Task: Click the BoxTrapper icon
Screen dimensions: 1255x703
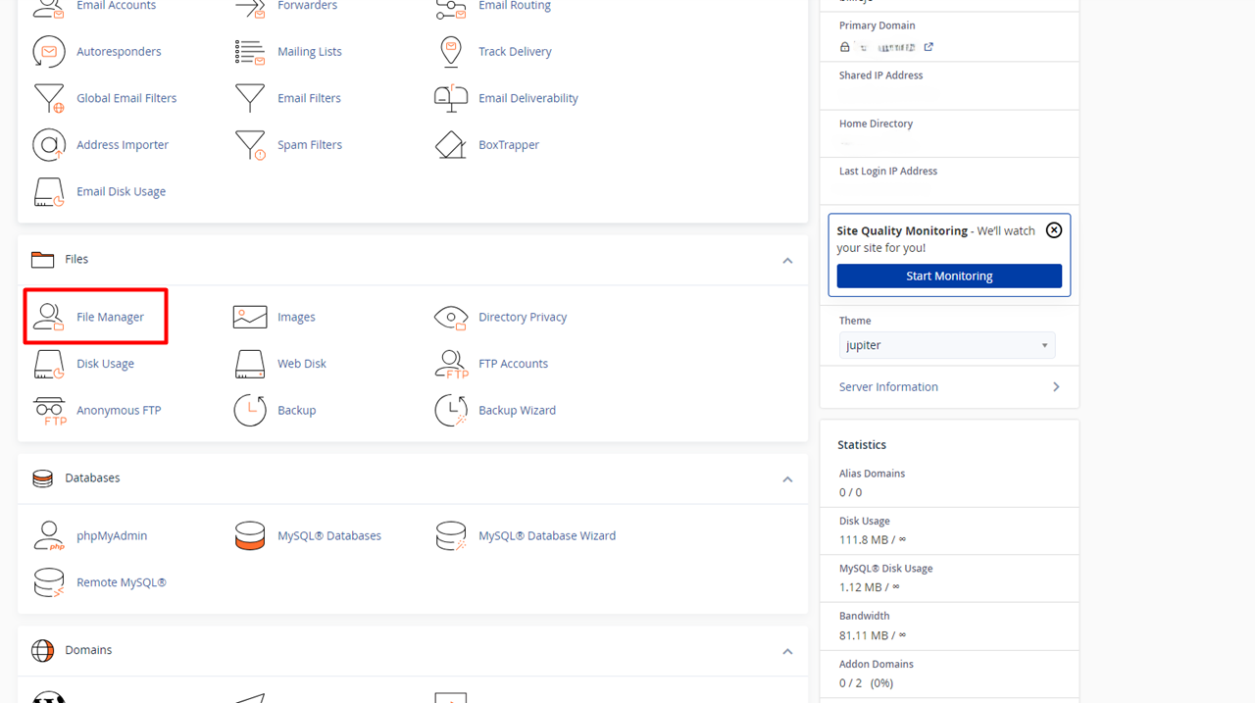Action: point(451,145)
